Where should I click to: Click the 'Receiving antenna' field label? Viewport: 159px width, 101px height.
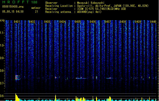point(58,12)
